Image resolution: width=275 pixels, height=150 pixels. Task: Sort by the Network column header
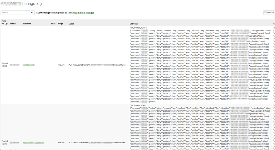[27, 24]
